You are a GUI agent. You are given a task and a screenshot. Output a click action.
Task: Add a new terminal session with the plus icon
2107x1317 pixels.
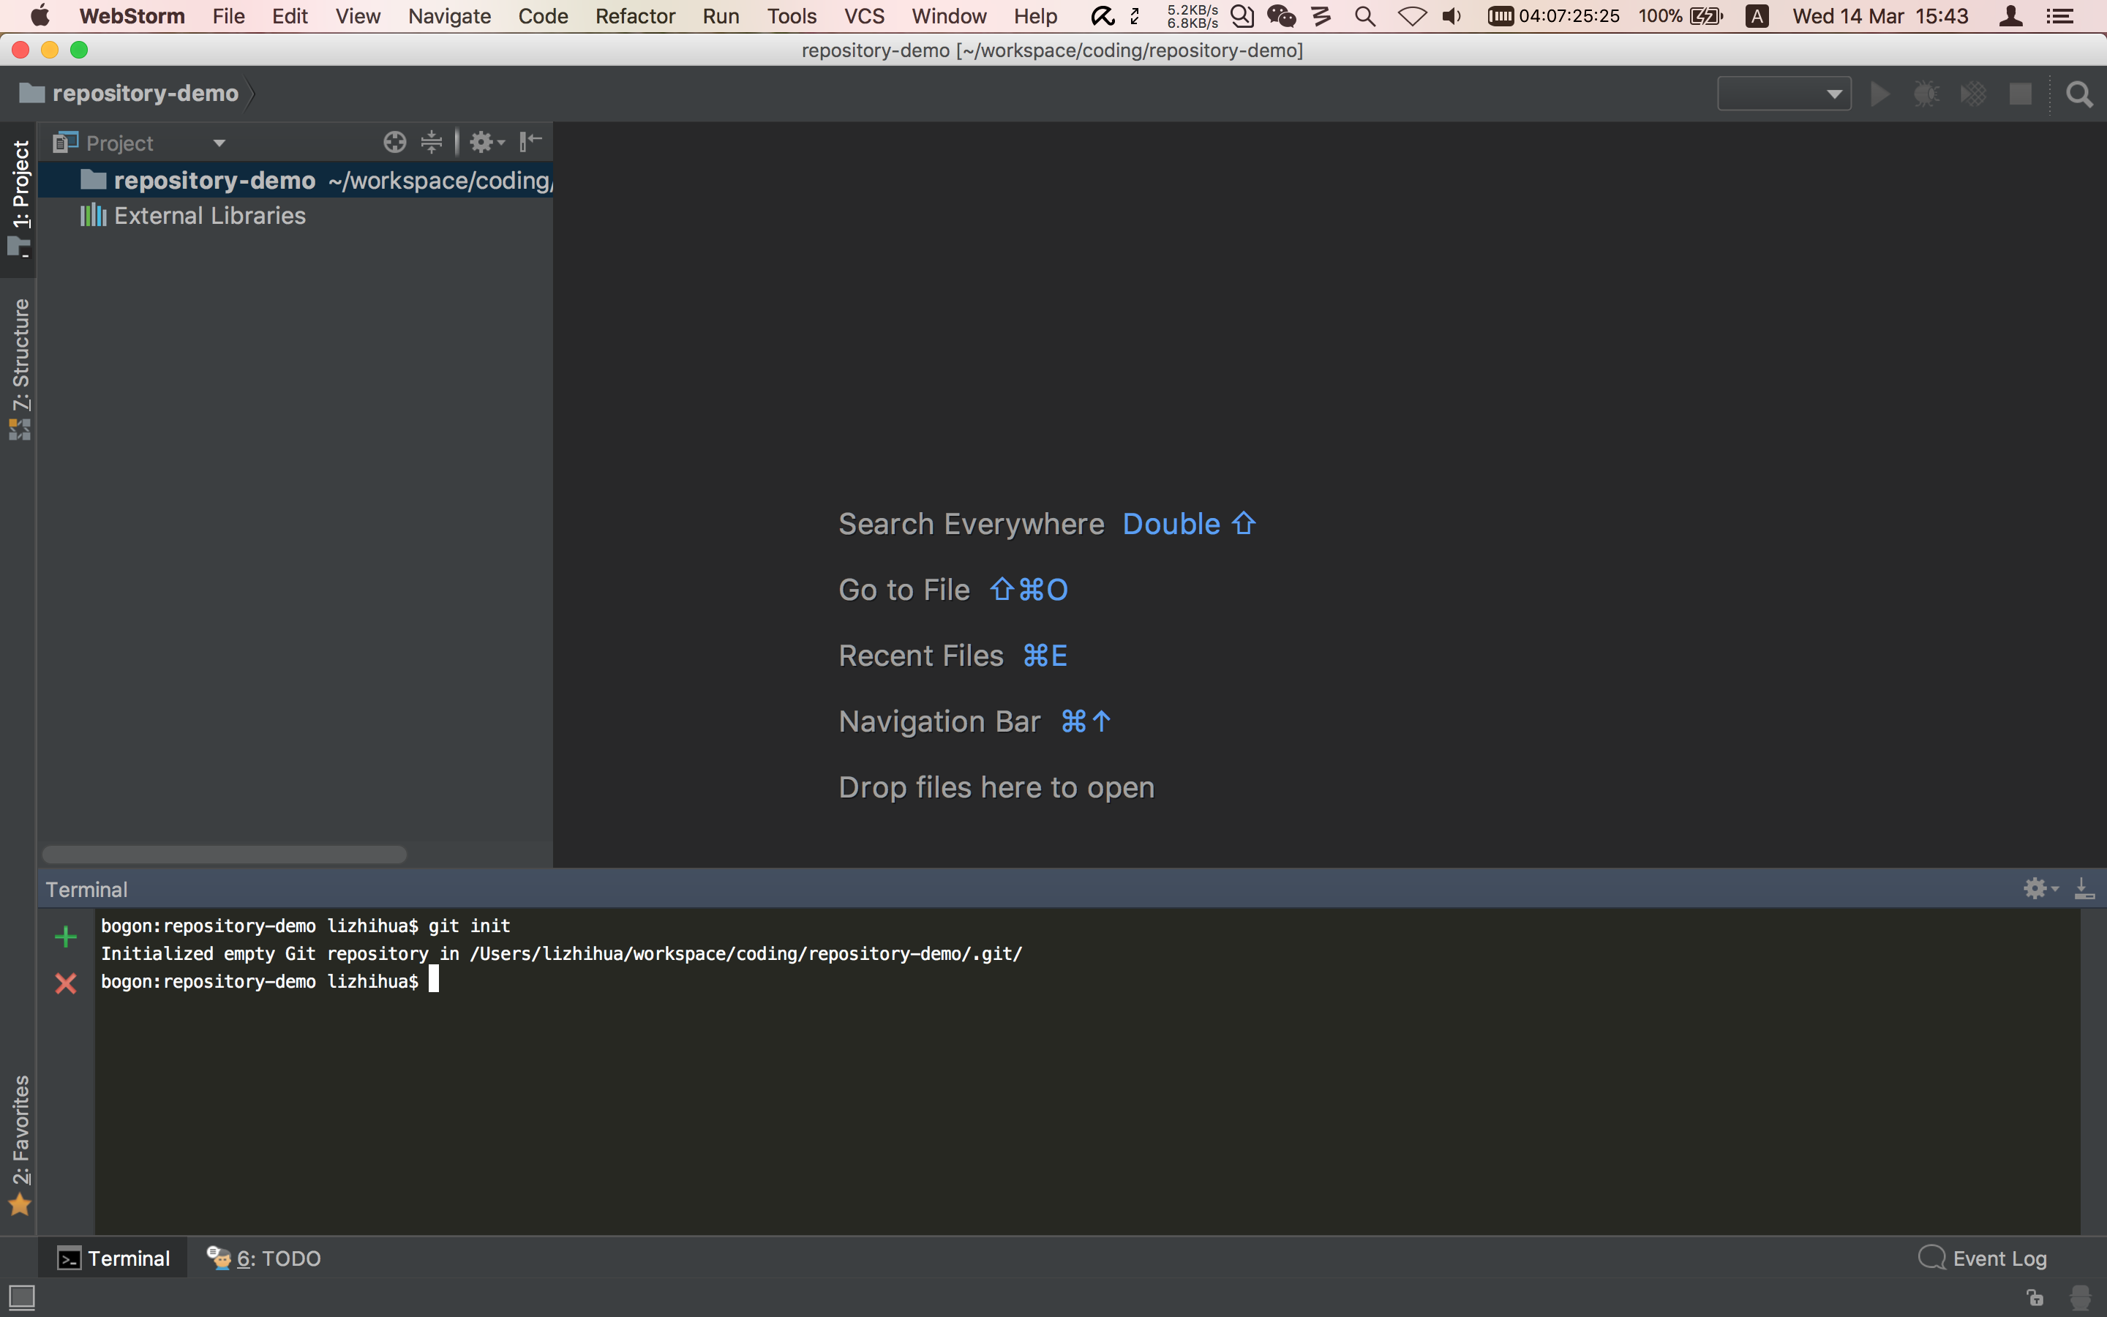point(65,936)
